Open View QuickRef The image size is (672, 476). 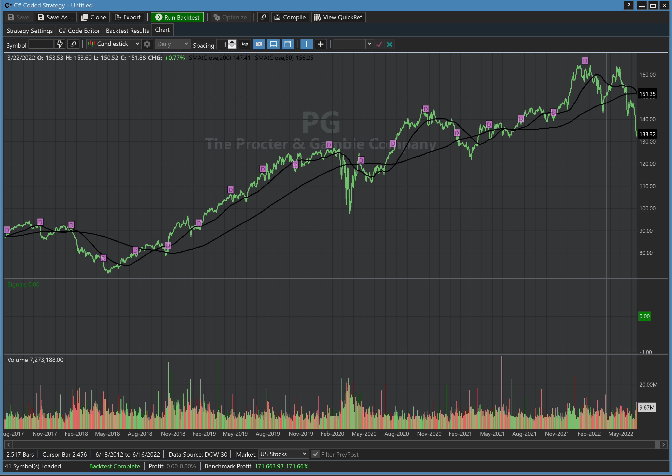(x=338, y=17)
